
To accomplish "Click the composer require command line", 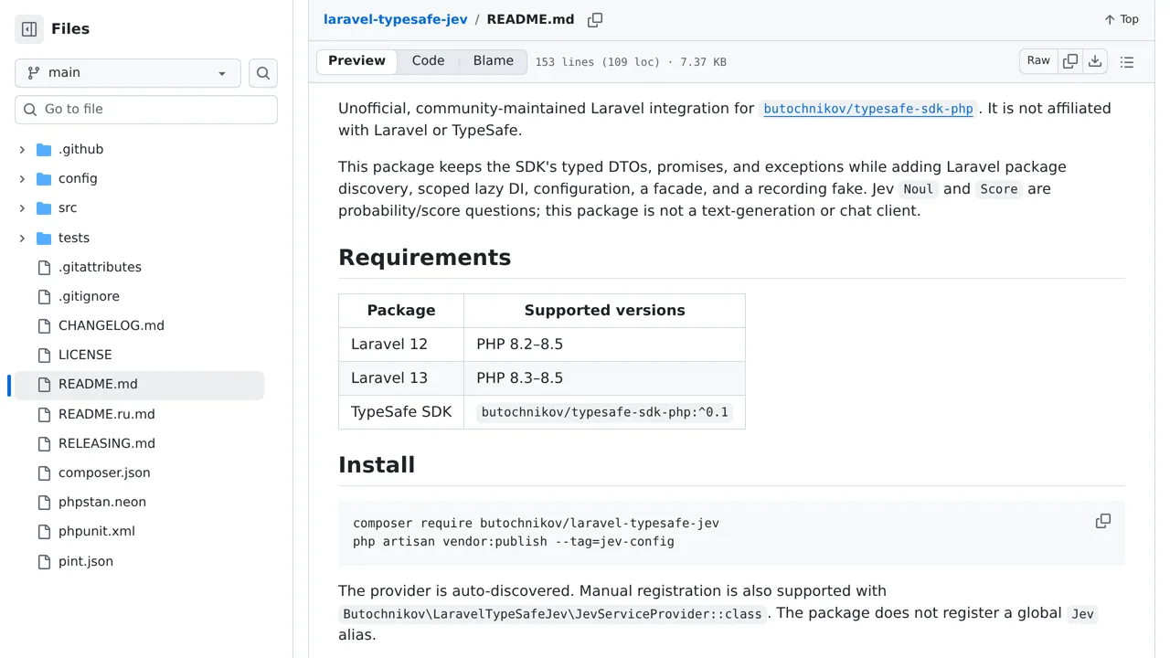I will 536,524.
